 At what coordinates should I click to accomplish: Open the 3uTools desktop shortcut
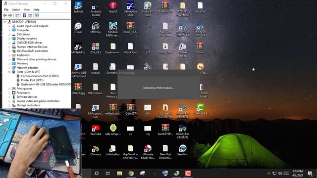(78, 7)
